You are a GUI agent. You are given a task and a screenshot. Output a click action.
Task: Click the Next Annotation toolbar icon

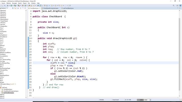pyautogui.click(x=52, y=6)
